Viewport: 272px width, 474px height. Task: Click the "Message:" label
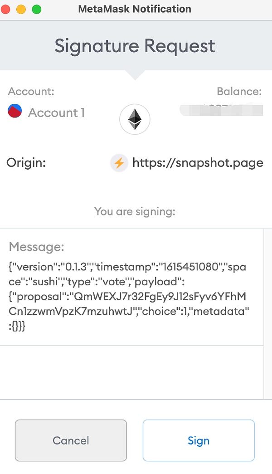coord(37,247)
